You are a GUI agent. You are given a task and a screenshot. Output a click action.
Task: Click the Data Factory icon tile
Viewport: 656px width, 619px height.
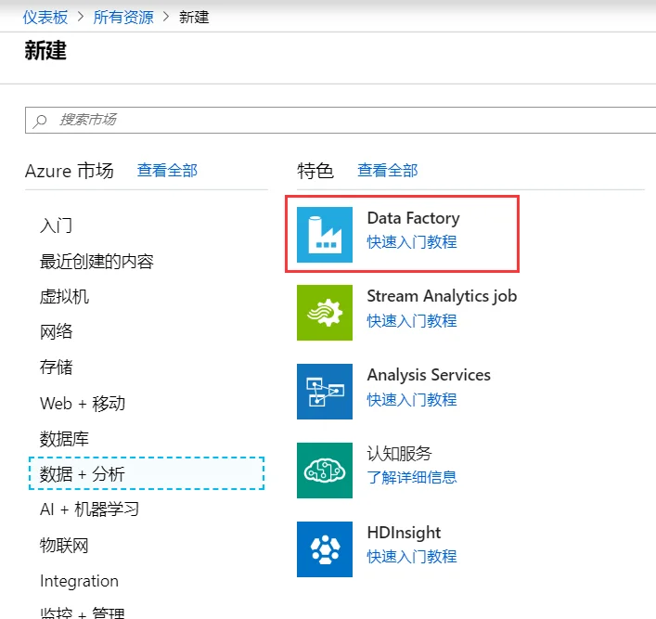coord(325,235)
